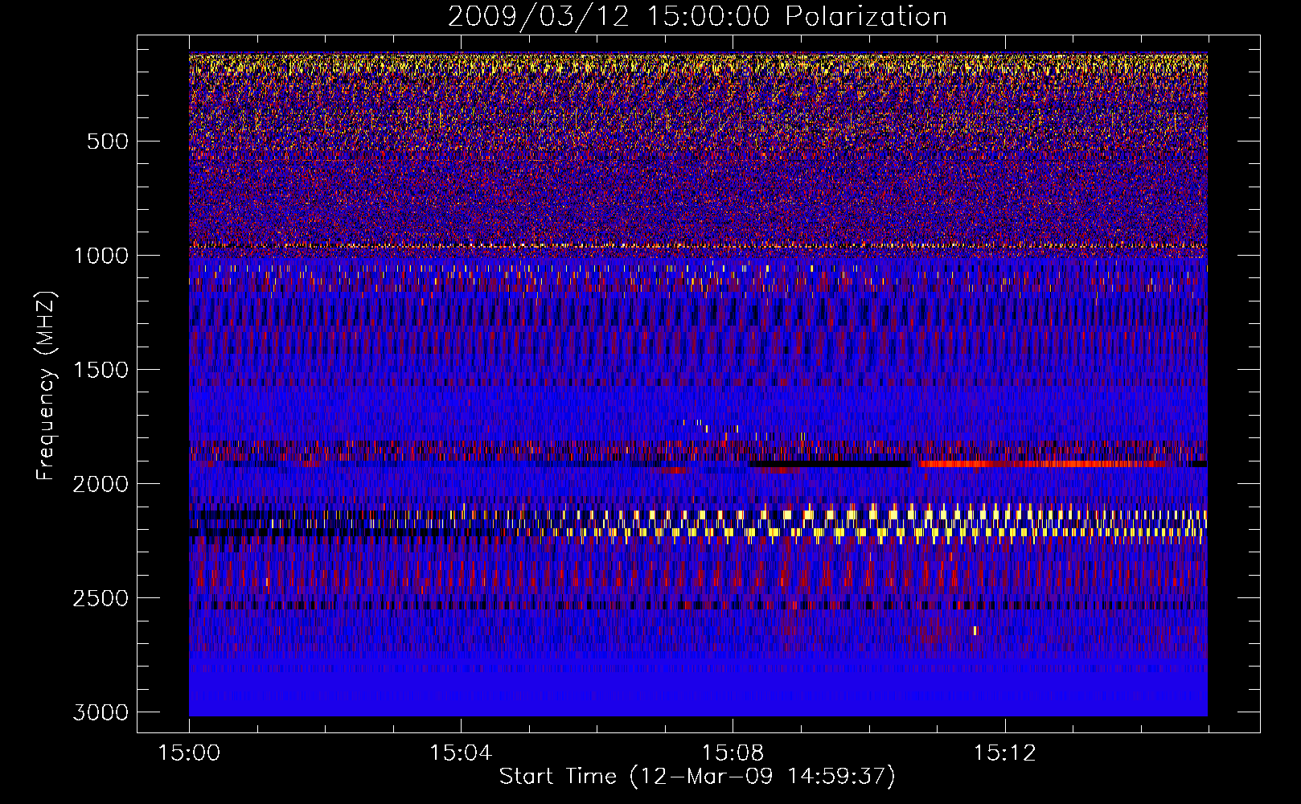
Task: Click the 15:12 time tick label
Action: 1004,753
